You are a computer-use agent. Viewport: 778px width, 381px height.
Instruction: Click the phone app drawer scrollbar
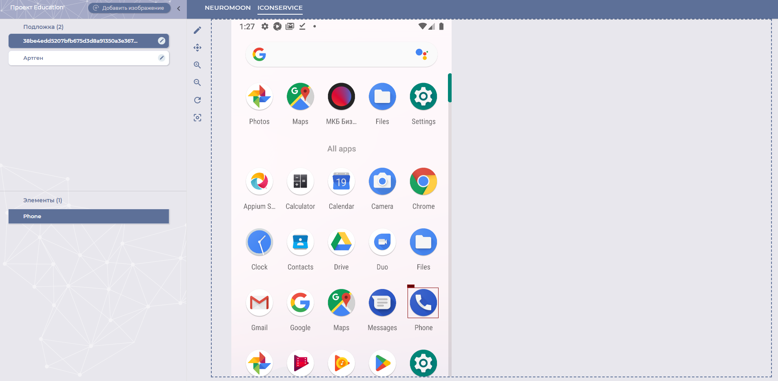tap(450, 88)
